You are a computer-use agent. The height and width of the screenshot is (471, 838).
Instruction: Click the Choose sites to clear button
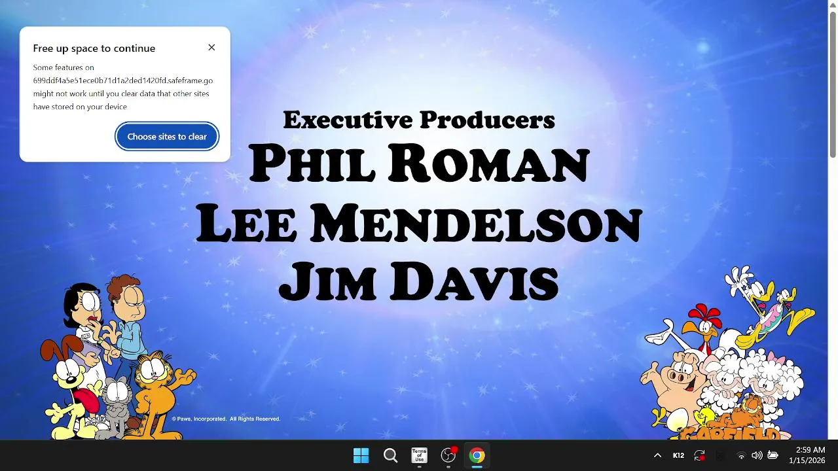tap(167, 137)
